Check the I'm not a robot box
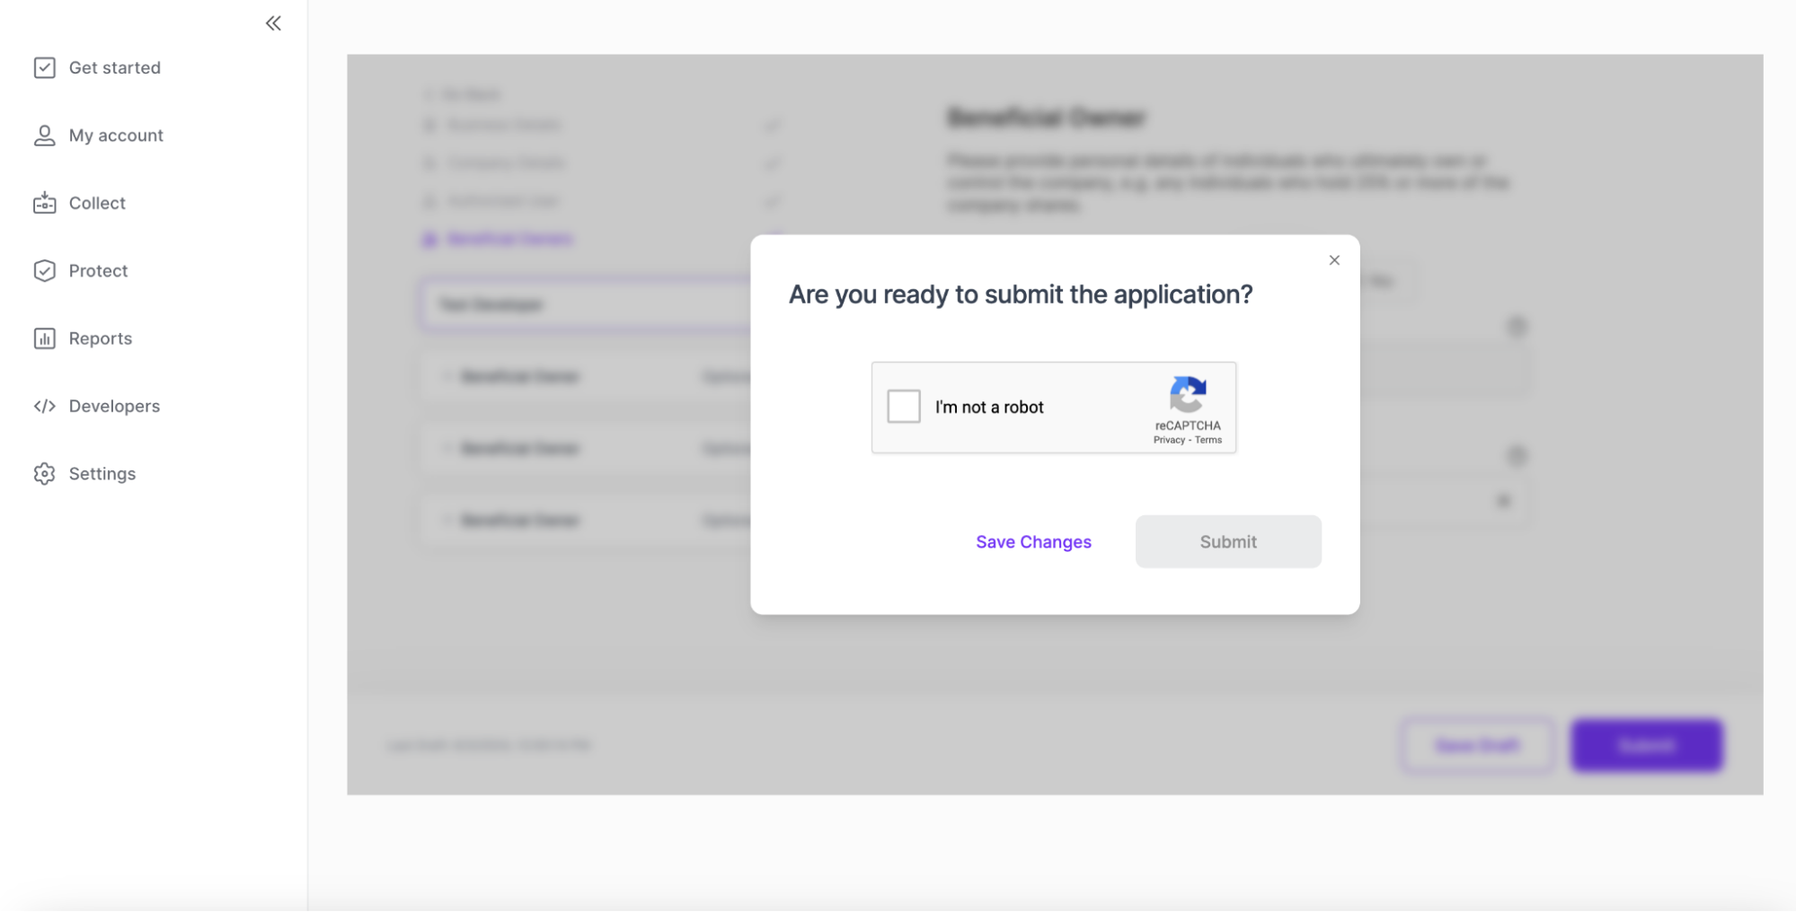The height and width of the screenshot is (912, 1796). pos(903,407)
